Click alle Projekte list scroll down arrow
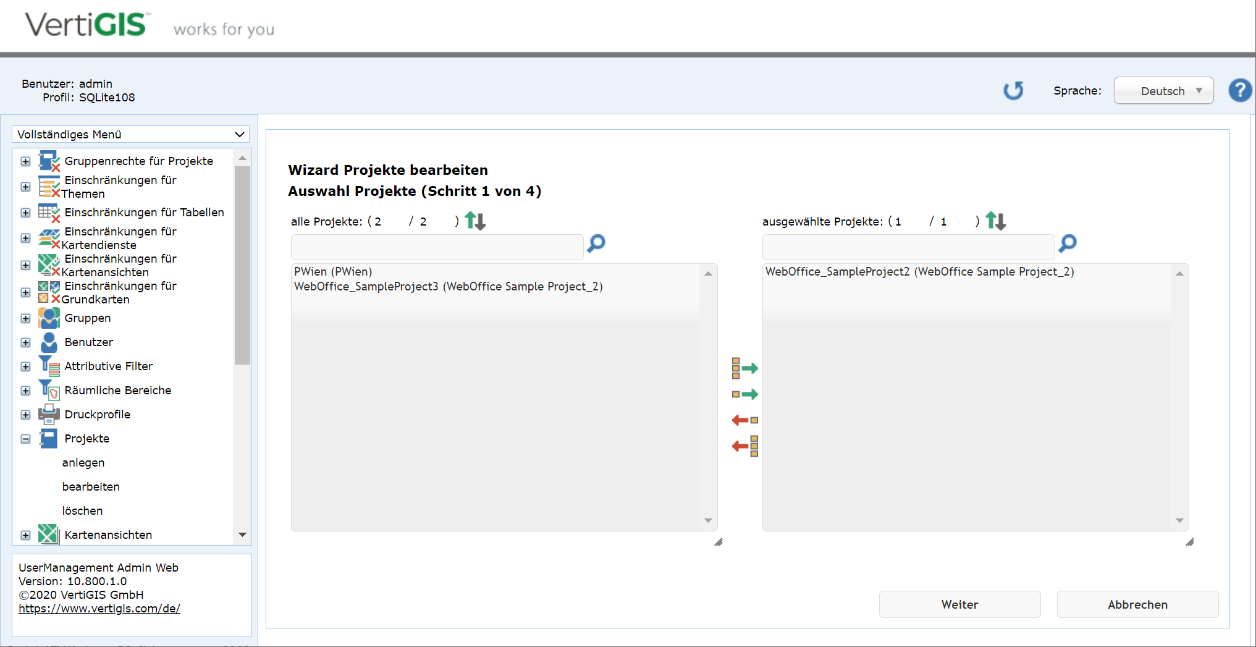 pyautogui.click(x=708, y=521)
